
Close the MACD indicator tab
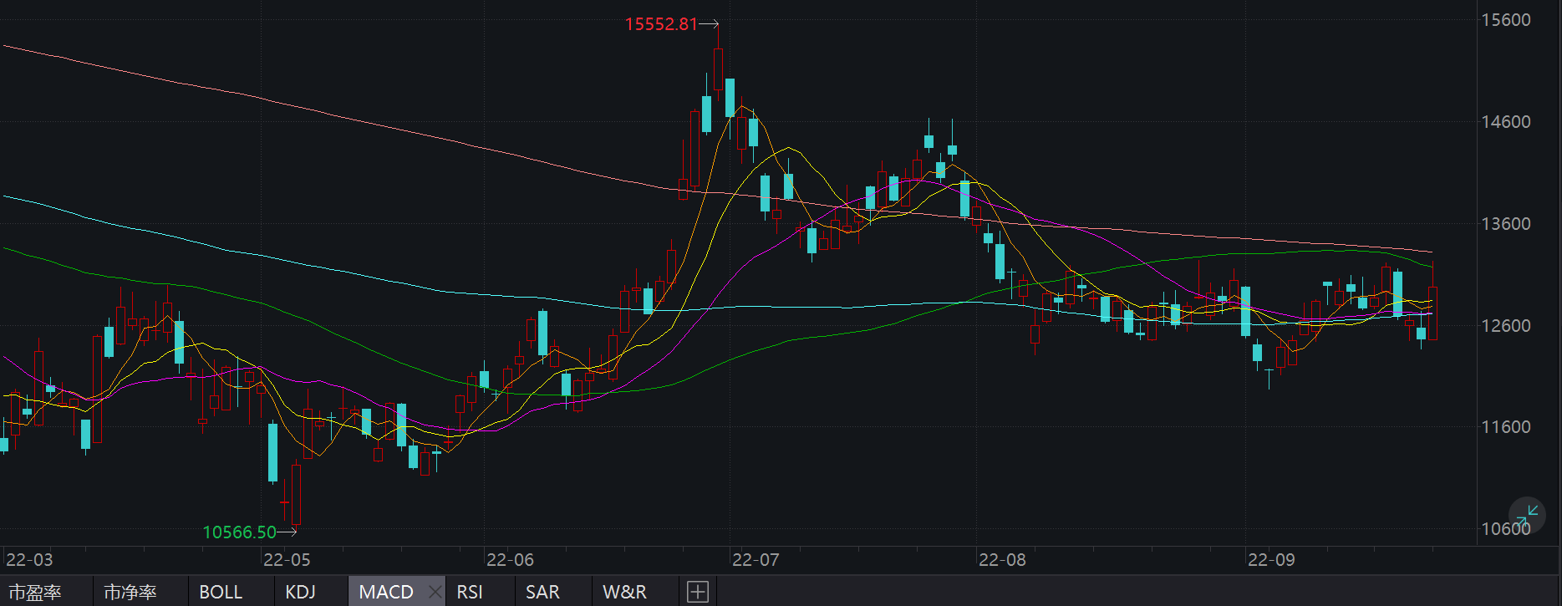(x=435, y=592)
